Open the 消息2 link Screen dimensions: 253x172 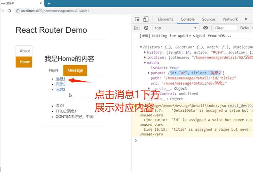pos(60,84)
